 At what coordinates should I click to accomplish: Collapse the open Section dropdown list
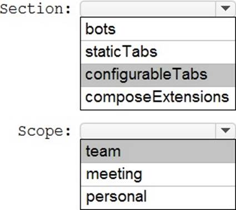click(x=225, y=9)
